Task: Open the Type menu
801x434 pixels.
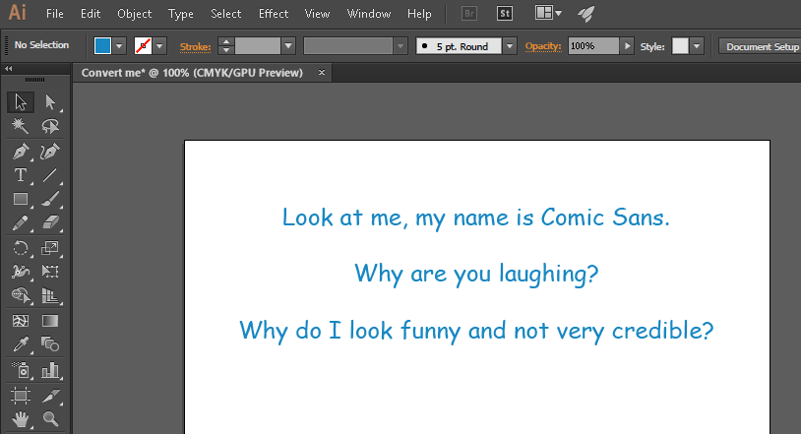Action: pyautogui.click(x=181, y=14)
